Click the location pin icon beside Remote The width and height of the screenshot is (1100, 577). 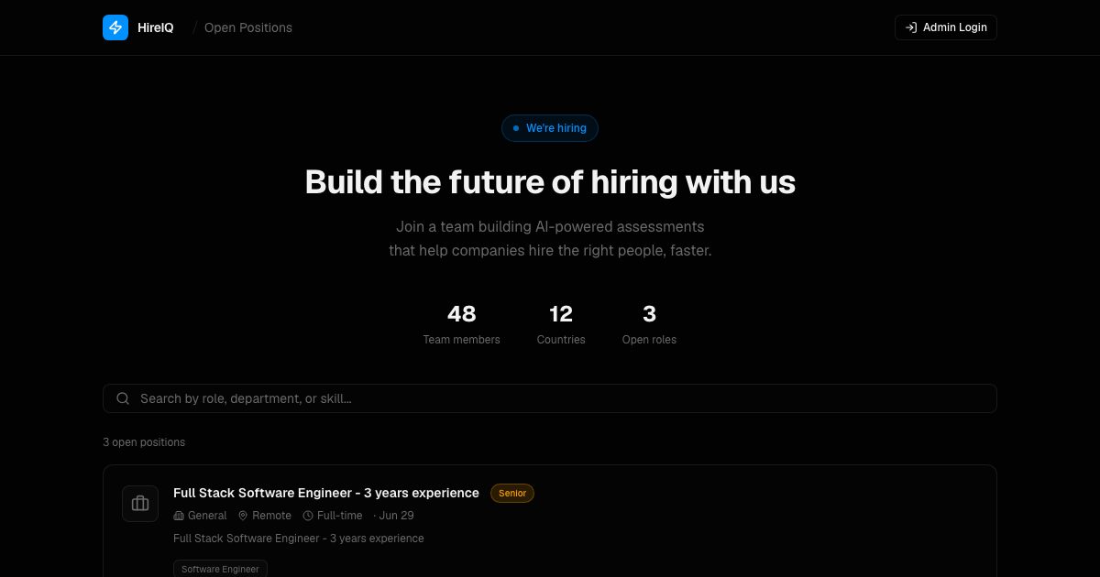pos(243,516)
